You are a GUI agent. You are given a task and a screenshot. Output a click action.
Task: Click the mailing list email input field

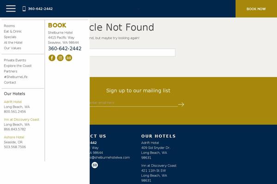coord(133,103)
